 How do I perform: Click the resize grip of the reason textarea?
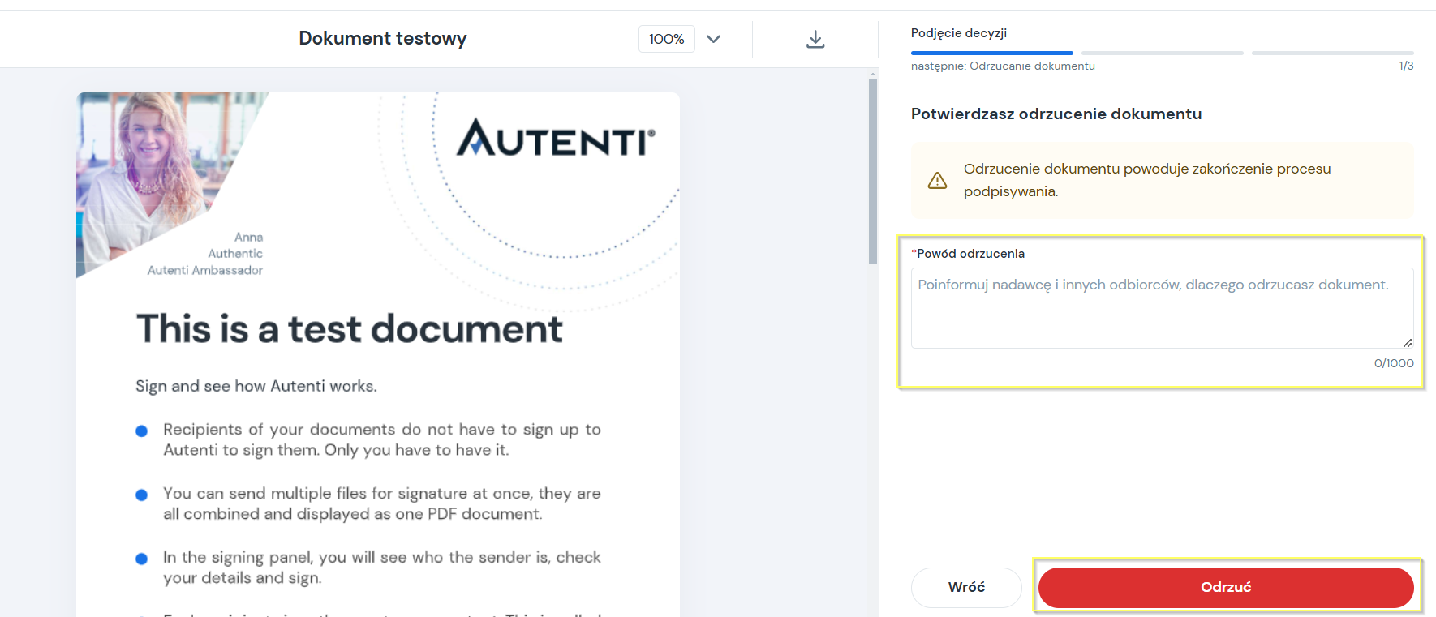click(1408, 343)
